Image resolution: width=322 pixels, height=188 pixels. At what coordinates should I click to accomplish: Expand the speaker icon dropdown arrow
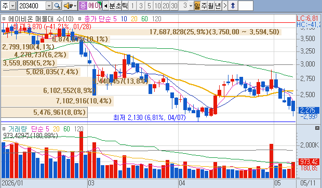pyautogui.click(x=75, y=6)
